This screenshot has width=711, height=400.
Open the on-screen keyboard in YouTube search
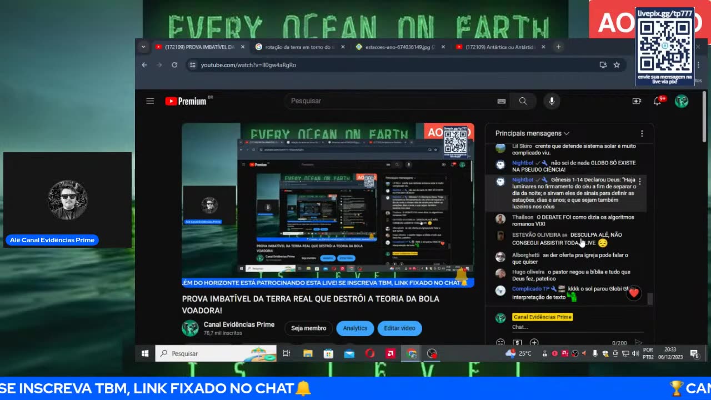[x=501, y=101]
